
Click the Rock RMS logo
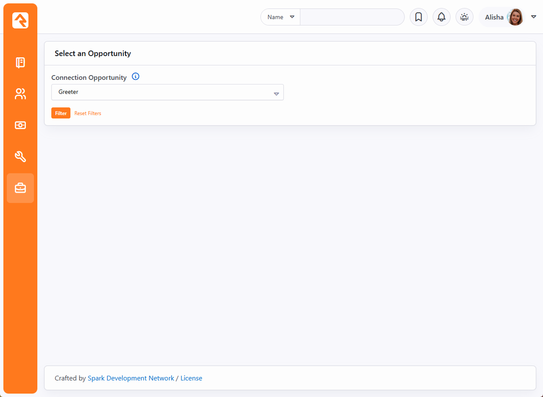click(20, 20)
